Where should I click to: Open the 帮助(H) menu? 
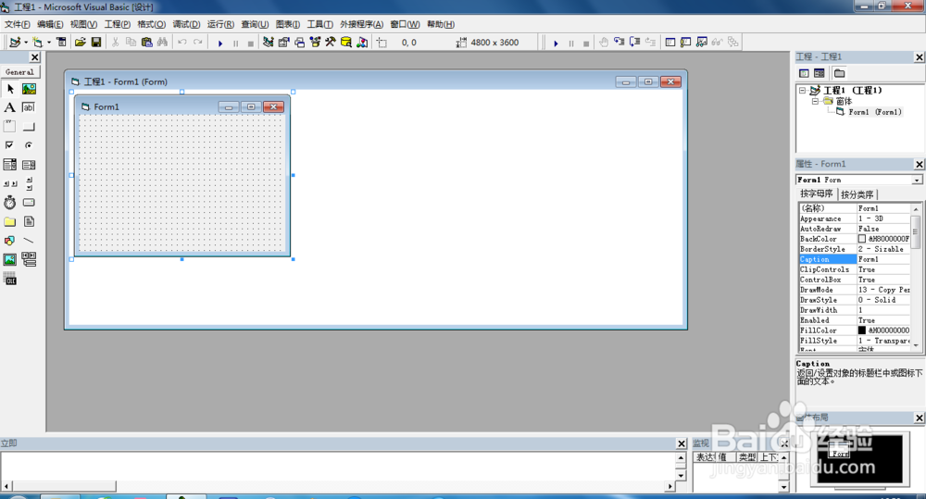[441, 24]
